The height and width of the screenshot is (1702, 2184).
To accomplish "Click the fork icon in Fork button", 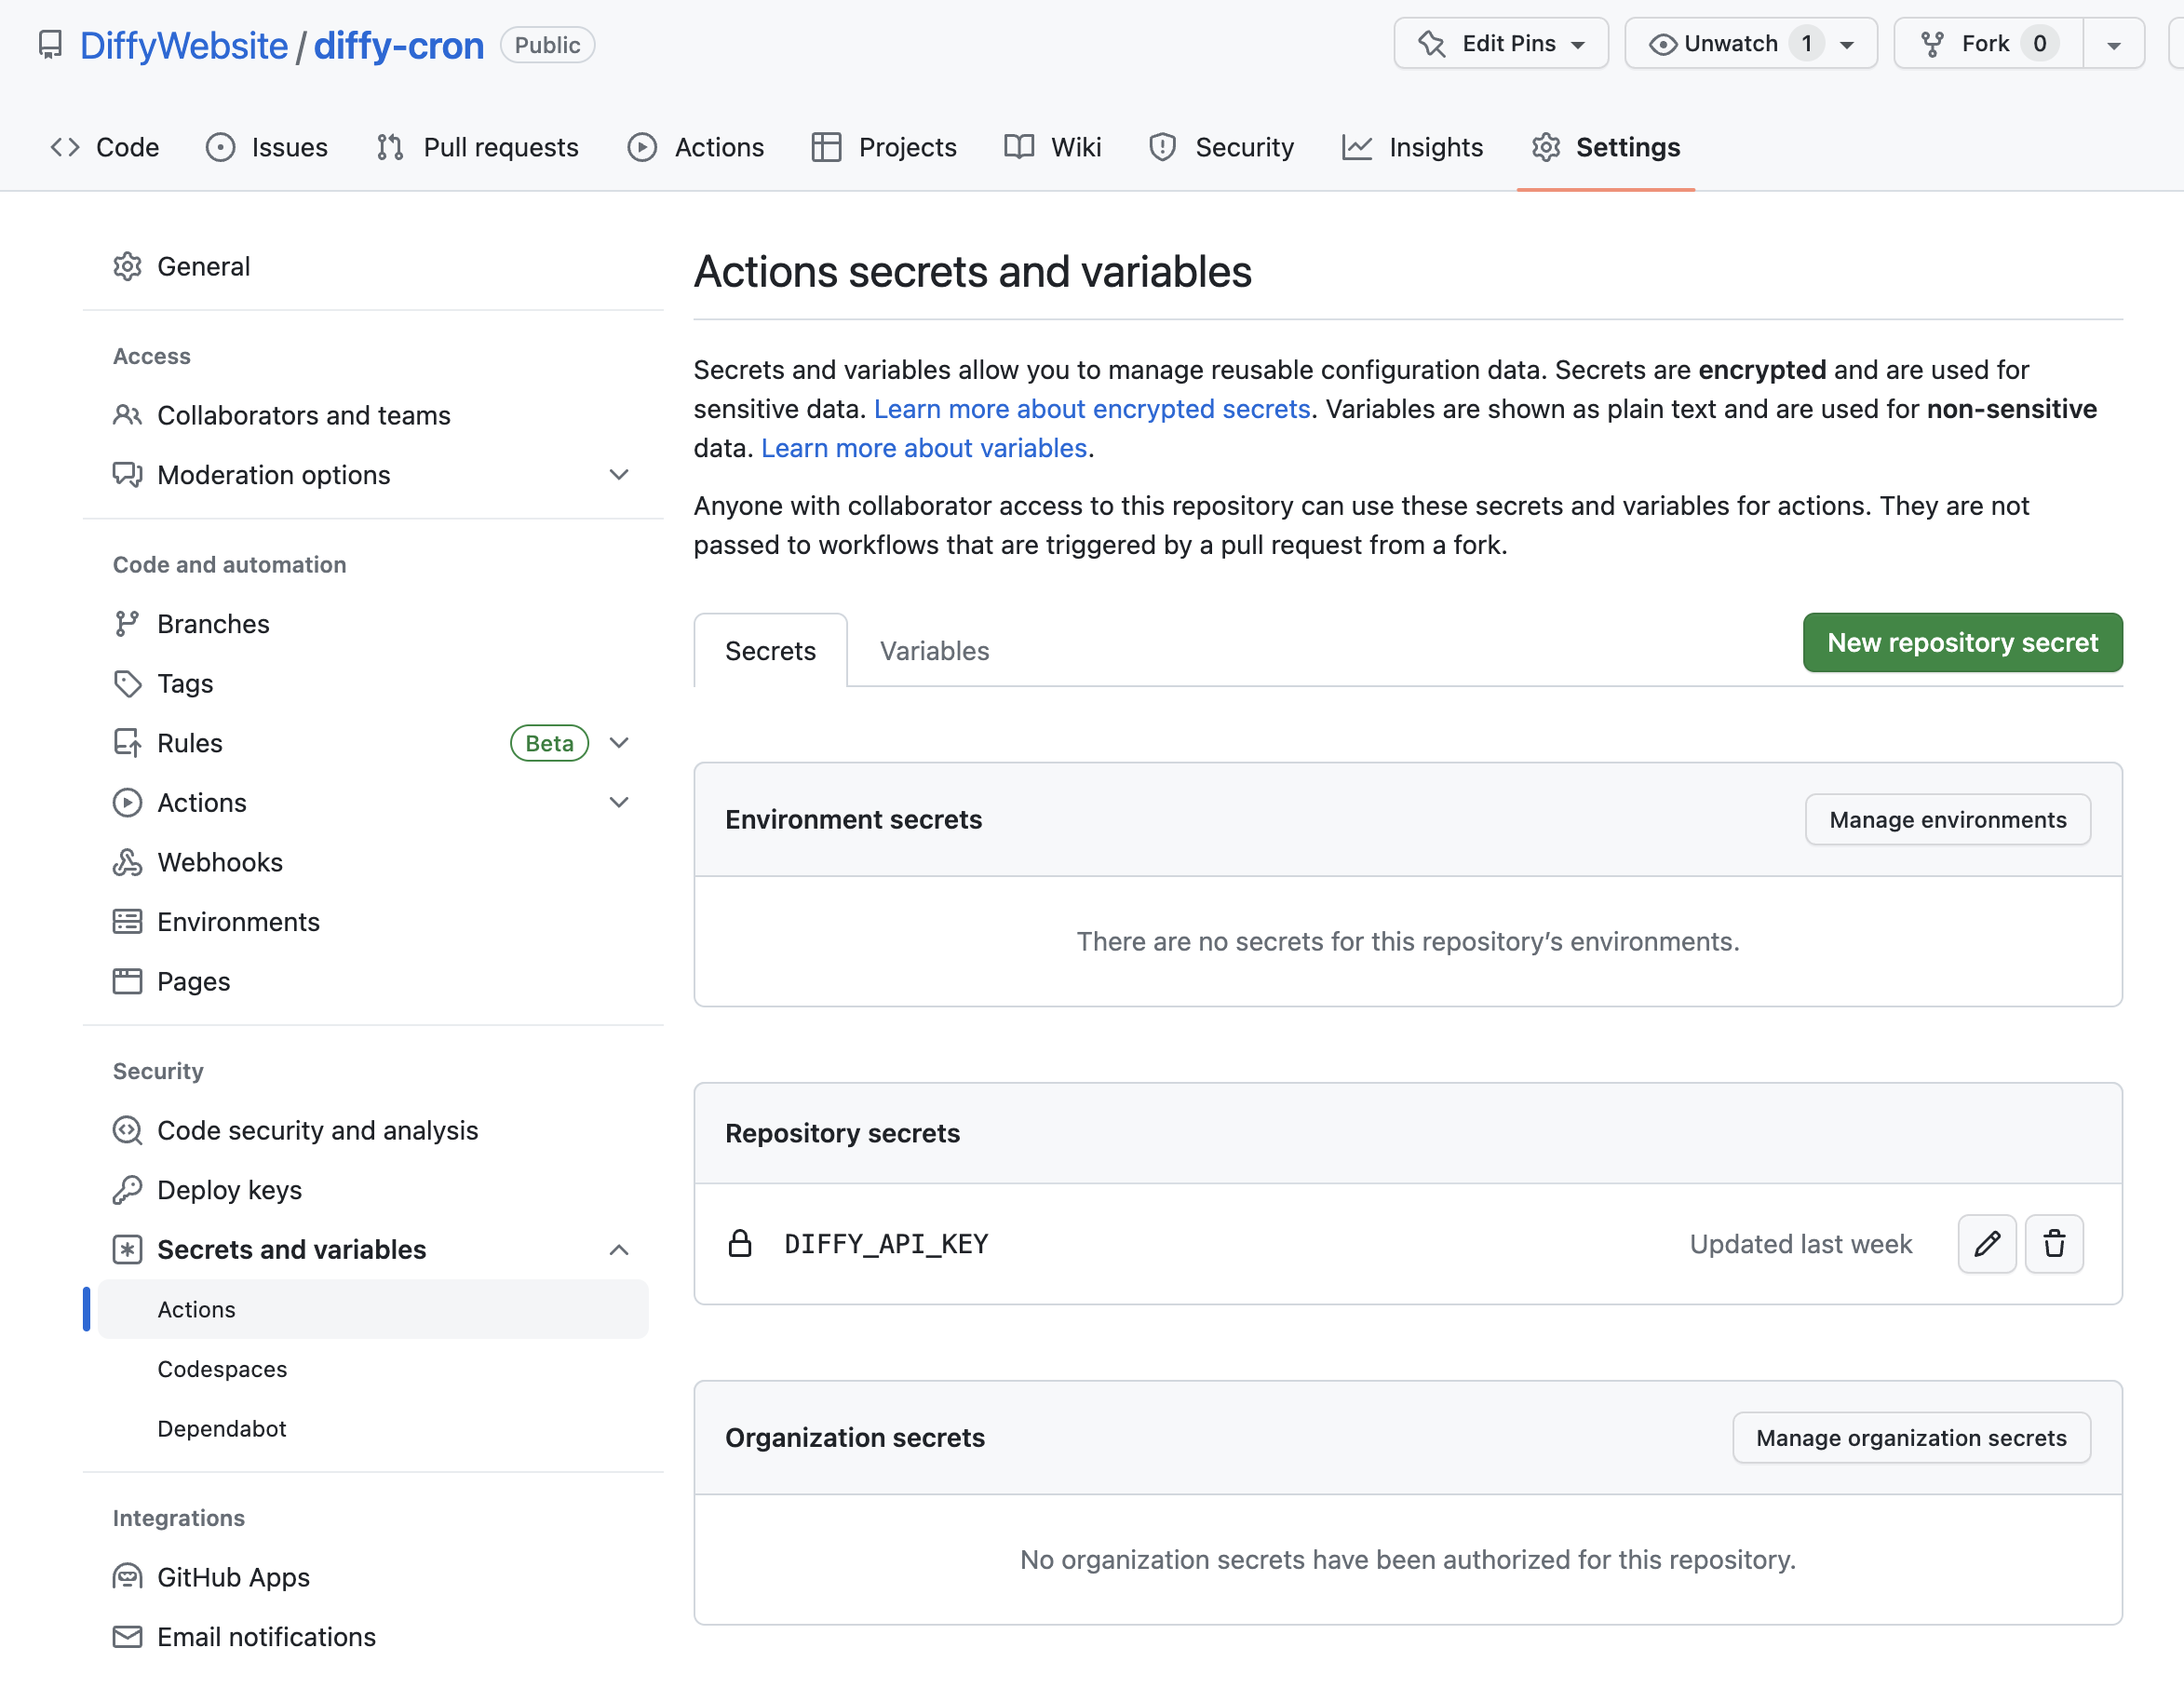I will click(1932, 44).
